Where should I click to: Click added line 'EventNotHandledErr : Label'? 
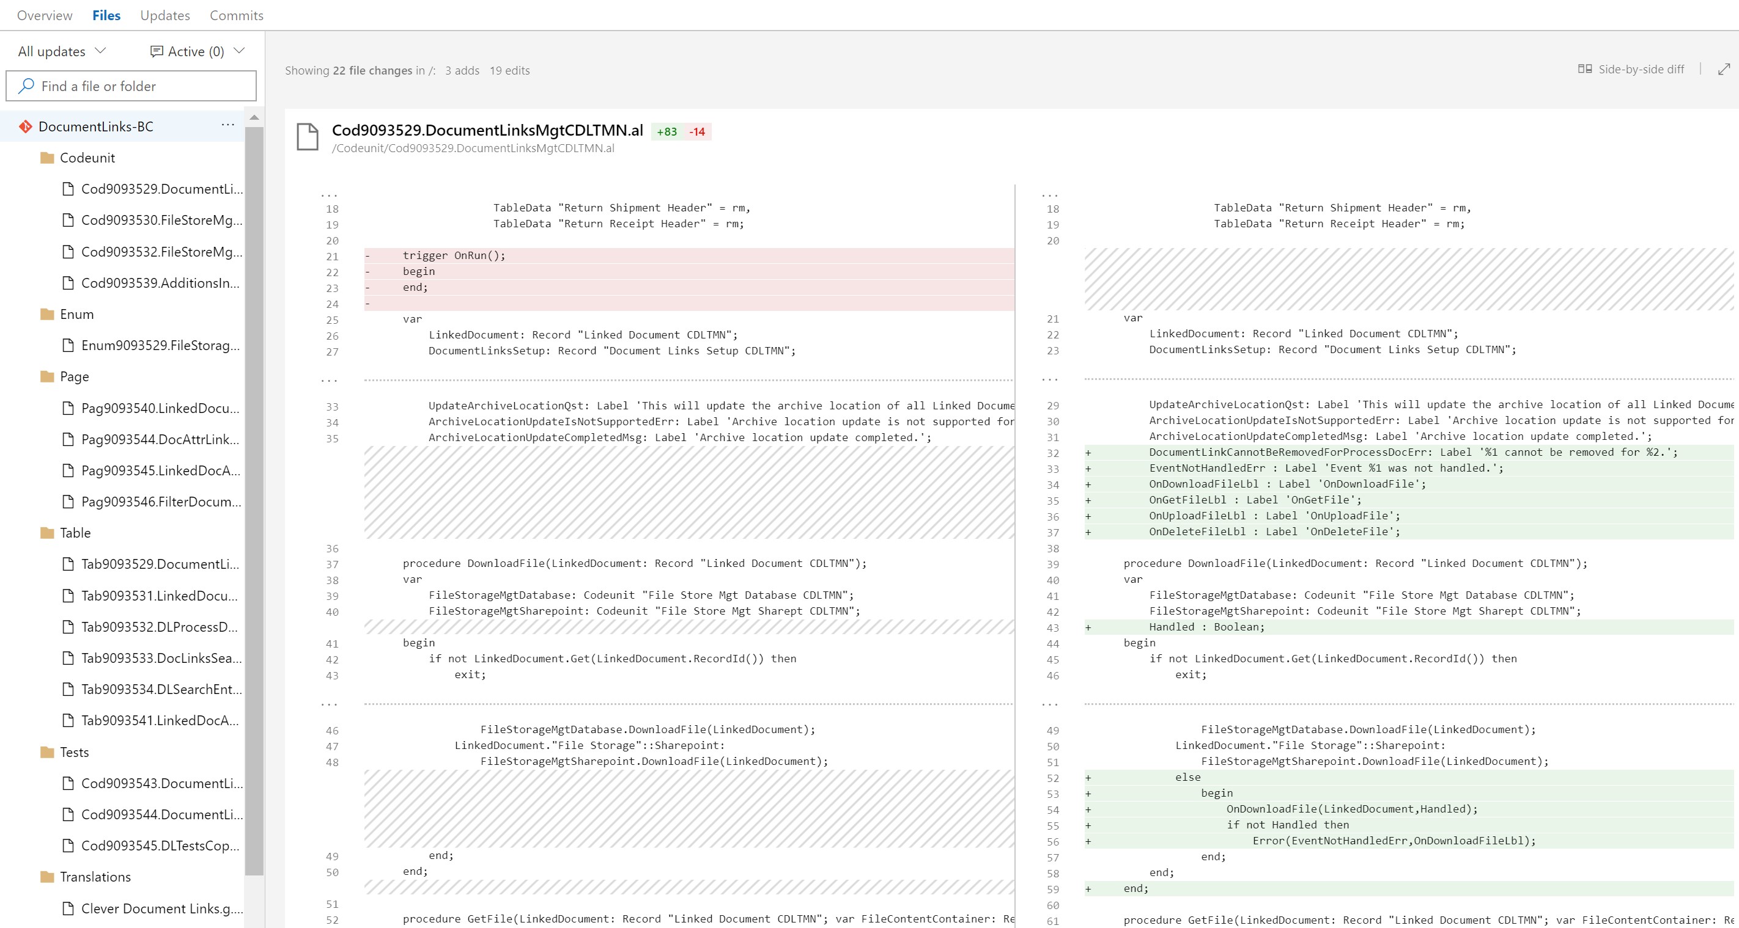click(1408, 468)
